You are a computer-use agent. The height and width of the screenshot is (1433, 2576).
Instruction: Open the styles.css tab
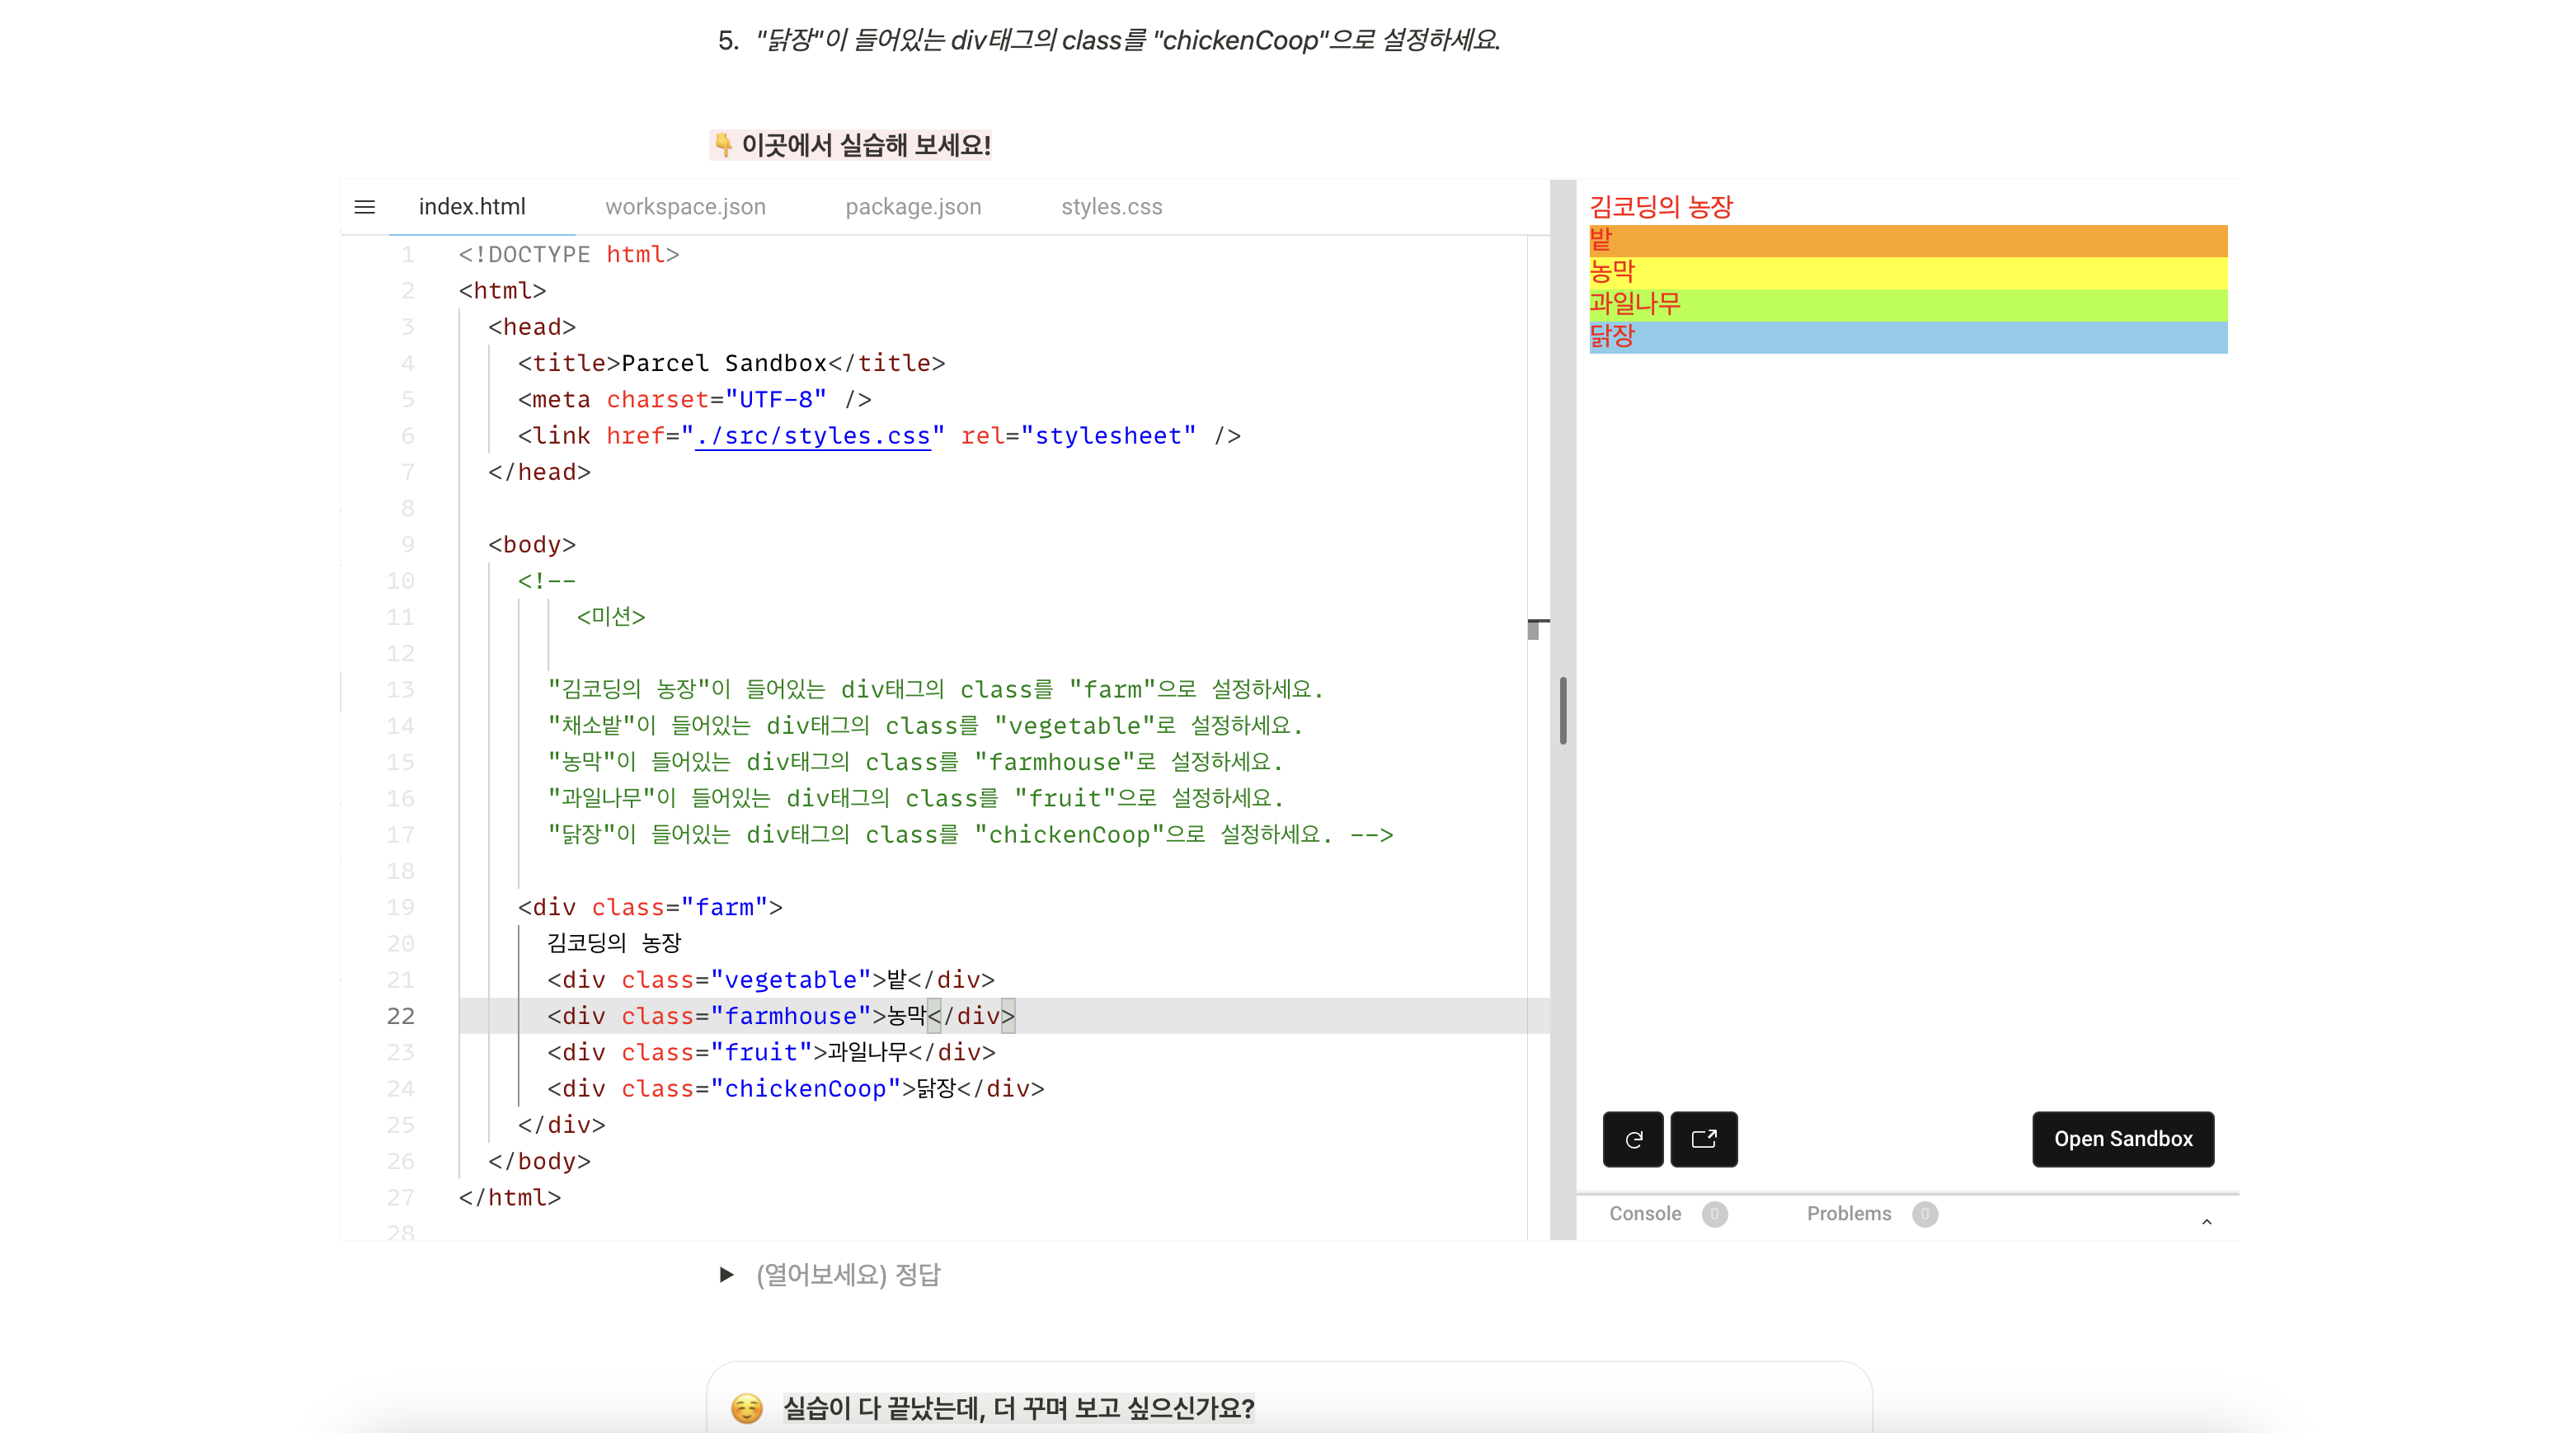pyautogui.click(x=1111, y=207)
